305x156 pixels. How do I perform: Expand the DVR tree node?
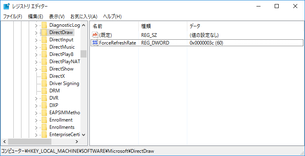(36, 98)
